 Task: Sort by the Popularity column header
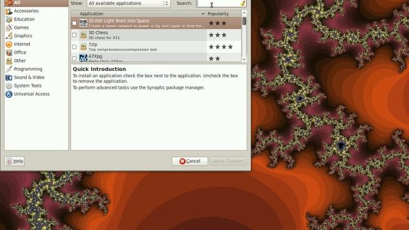pos(224,13)
